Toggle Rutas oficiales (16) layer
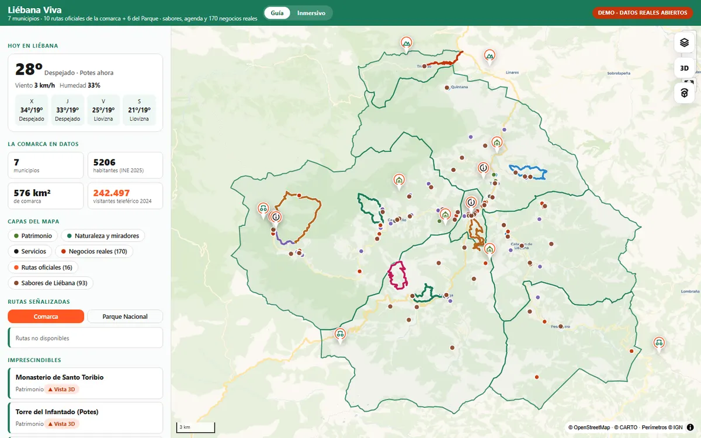Image resolution: width=701 pixels, height=438 pixels. coord(43,267)
